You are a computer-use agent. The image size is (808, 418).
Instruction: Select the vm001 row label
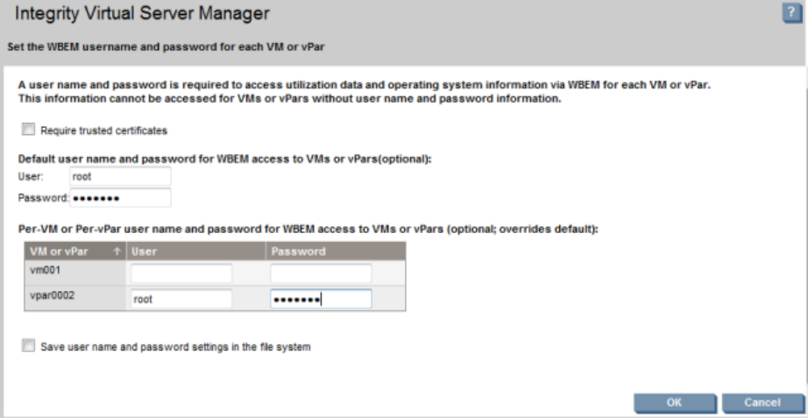pyautogui.click(x=44, y=271)
